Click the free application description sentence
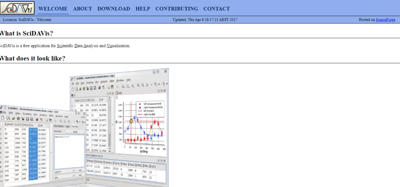The width and height of the screenshot is (400, 187). pyautogui.click(x=65, y=46)
